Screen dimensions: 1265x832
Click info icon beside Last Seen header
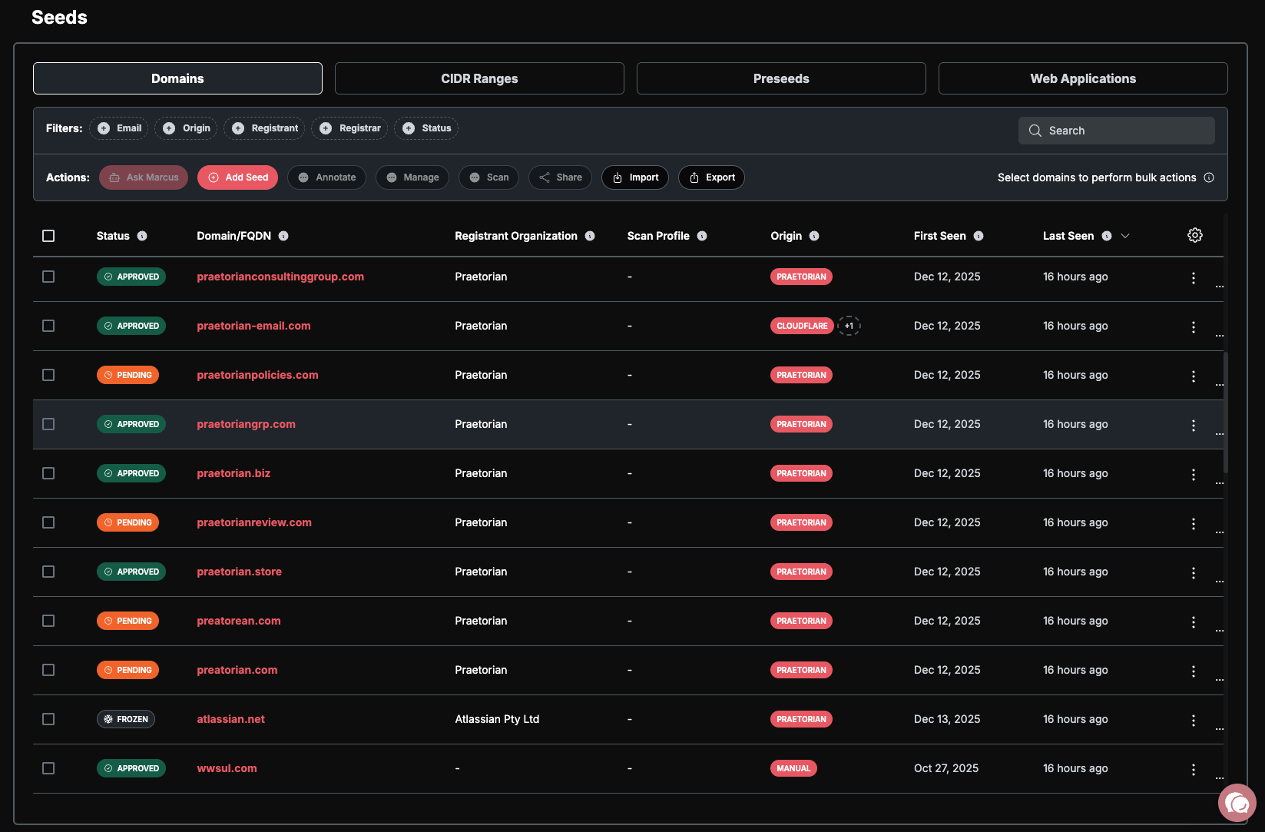pyautogui.click(x=1107, y=236)
